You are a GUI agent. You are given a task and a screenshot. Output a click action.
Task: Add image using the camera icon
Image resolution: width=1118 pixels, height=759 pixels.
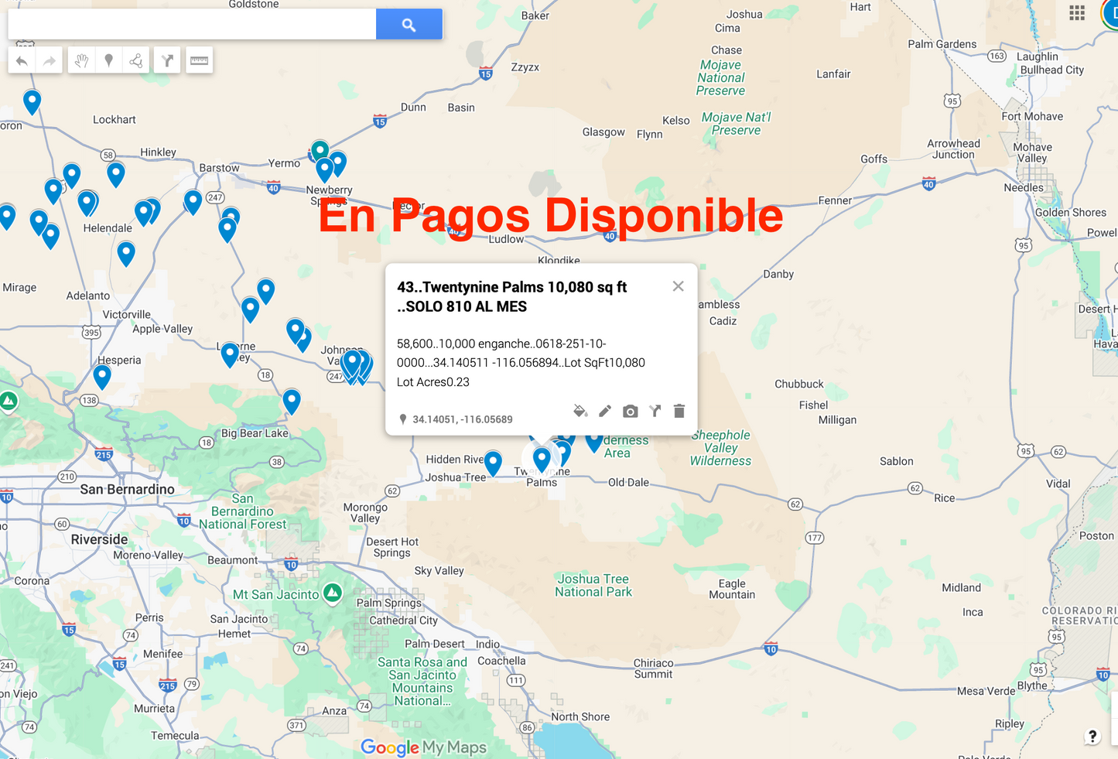pyautogui.click(x=631, y=411)
